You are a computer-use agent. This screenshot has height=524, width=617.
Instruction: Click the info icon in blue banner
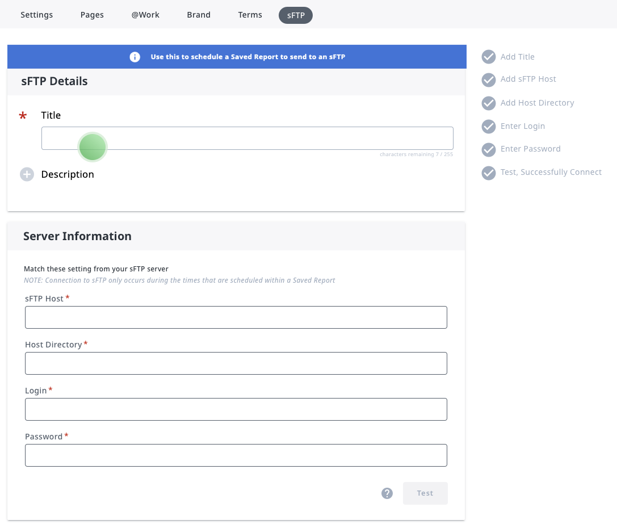[x=135, y=57]
